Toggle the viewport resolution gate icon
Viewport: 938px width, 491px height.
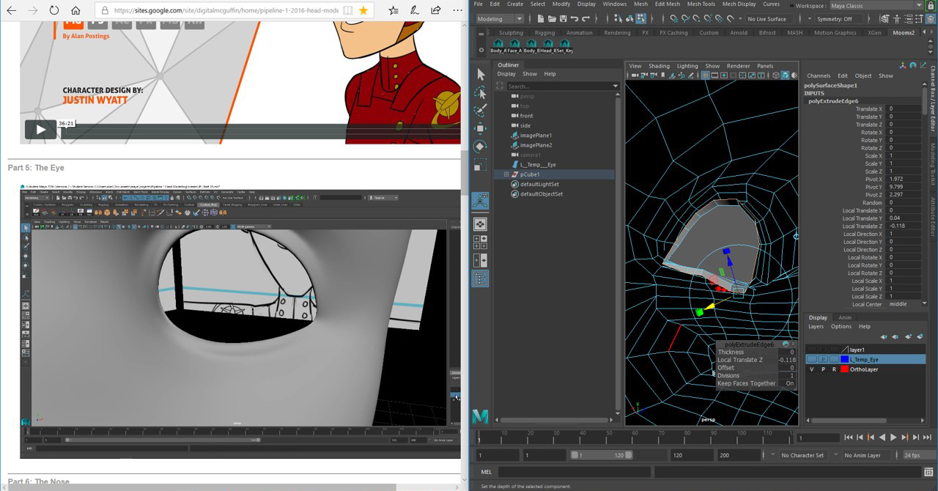[725, 75]
